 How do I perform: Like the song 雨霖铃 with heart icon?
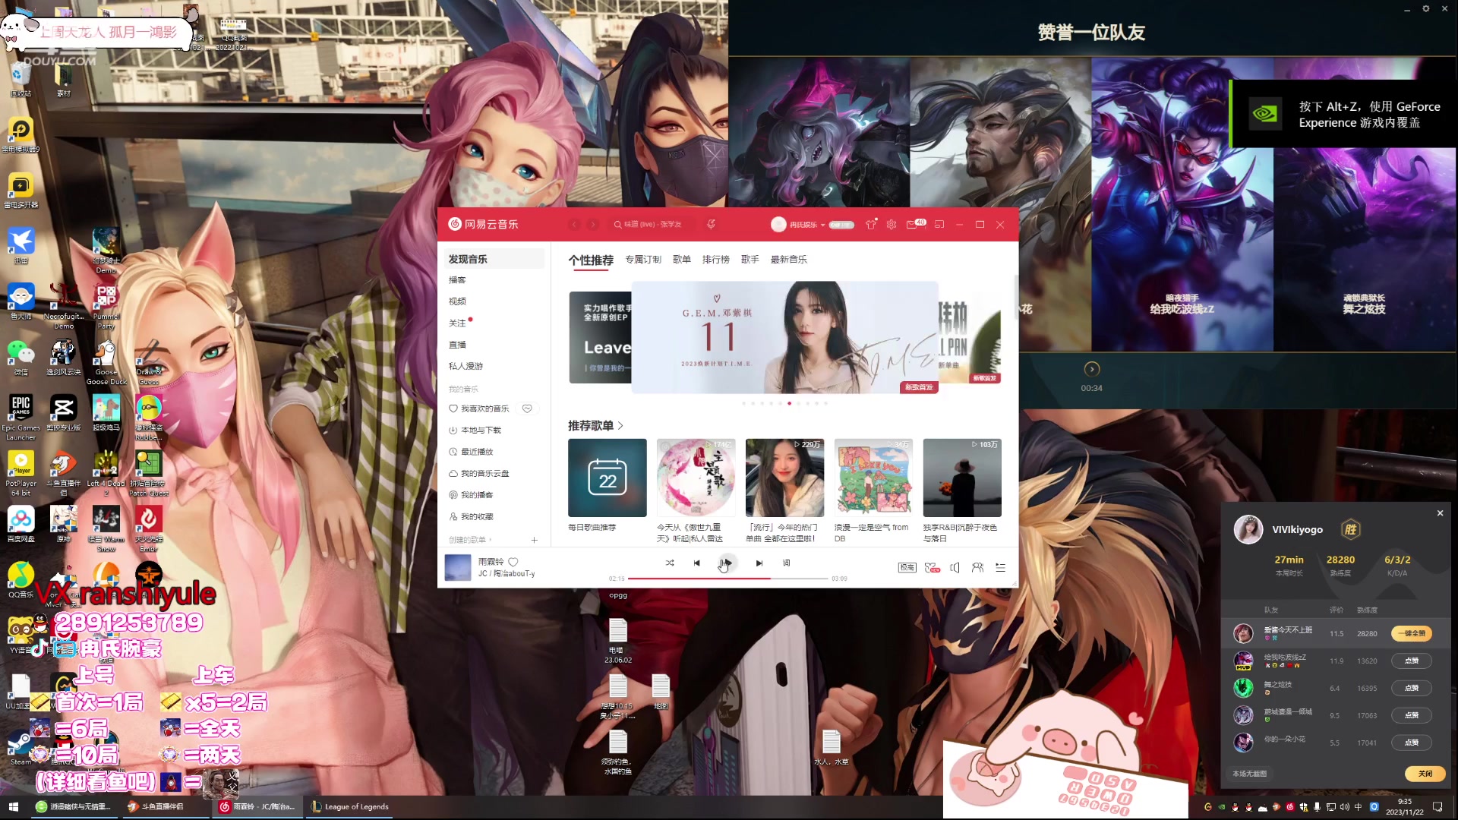513,562
